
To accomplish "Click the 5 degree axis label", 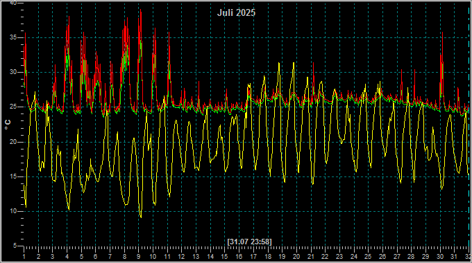I will tap(15, 246).
